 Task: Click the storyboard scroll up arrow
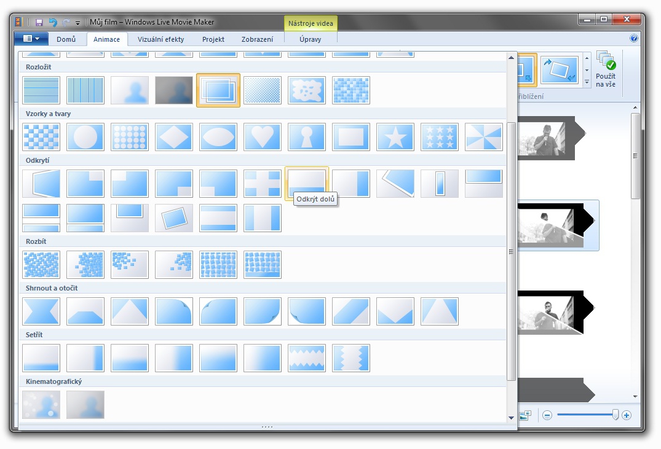(x=635, y=108)
